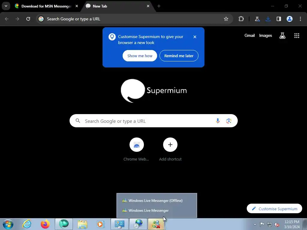Click Show me how button
The height and width of the screenshot is (230, 307).
pos(140,56)
